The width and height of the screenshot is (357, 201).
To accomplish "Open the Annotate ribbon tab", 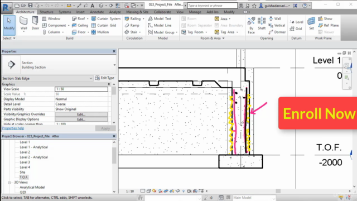I will point(97,12).
